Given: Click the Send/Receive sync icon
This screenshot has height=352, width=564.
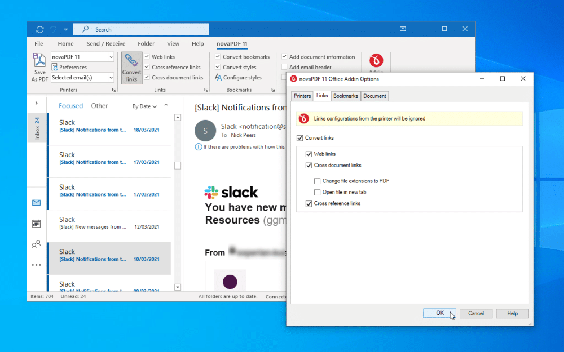Looking at the screenshot, I should click(x=39, y=29).
